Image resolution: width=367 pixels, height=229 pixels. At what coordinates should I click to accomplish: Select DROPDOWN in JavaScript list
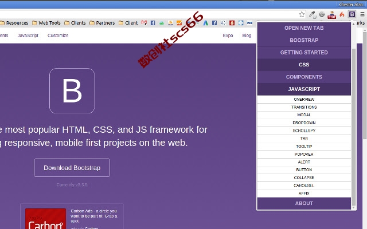pos(304,123)
